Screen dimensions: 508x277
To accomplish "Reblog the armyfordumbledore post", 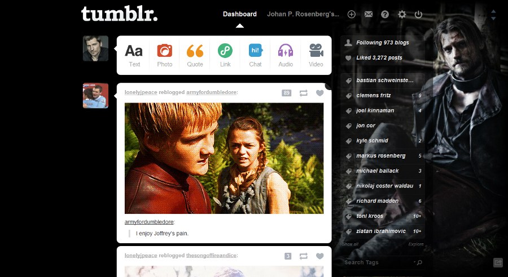I will pyautogui.click(x=303, y=93).
